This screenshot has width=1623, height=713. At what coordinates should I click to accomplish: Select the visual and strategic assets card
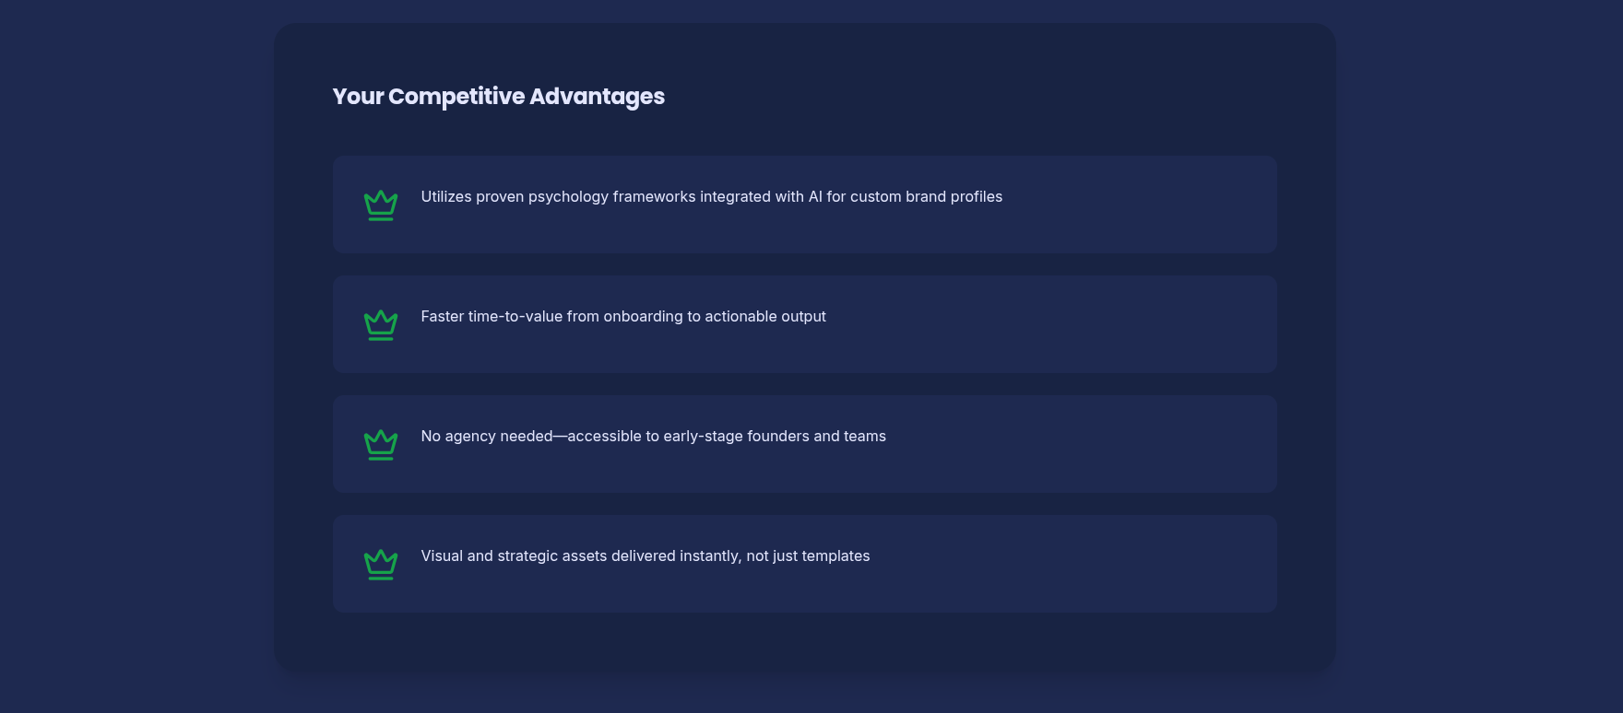tap(805, 564)
